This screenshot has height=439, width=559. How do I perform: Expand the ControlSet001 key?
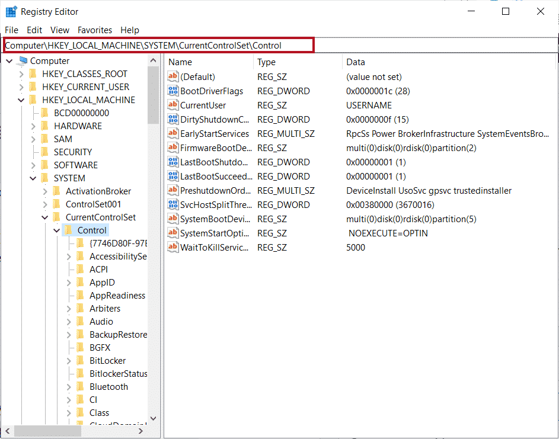pos(45,204)
